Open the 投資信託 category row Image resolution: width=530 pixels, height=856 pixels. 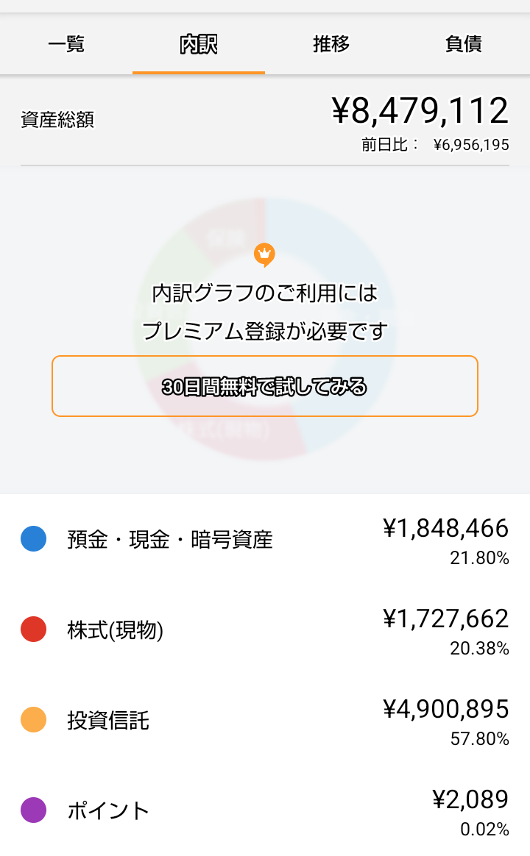[x=265, y=720]
